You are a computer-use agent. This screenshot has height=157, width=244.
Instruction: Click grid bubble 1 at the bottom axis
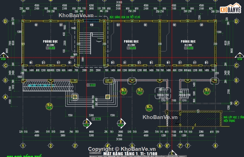point(23,146)
